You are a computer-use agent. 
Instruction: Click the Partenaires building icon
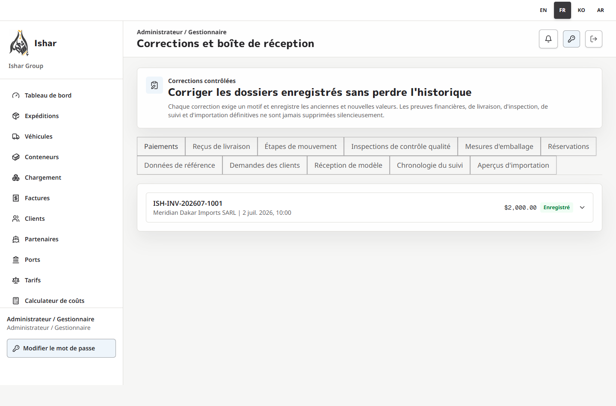[x=16, y=239]
